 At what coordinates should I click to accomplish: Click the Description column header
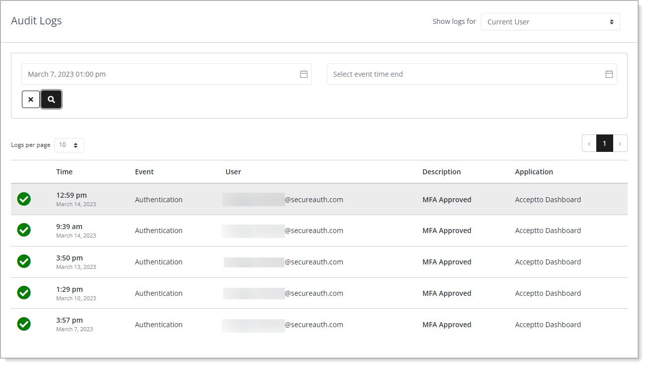pos(442,172)
